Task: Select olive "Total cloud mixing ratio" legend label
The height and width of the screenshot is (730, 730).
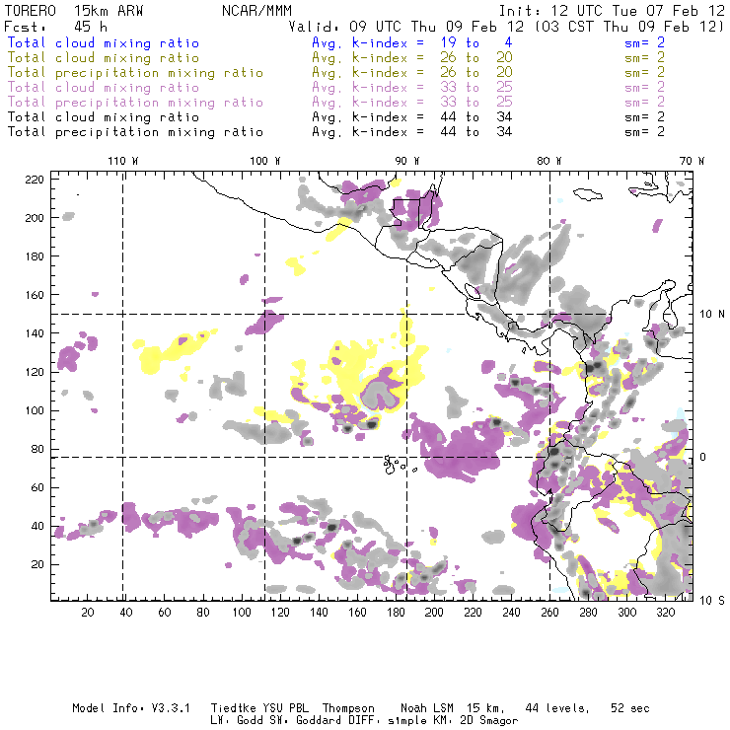Action: click(x=104, y=58)
